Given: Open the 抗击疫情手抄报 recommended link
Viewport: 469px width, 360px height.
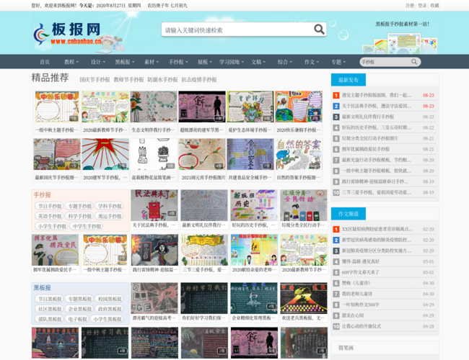Looking at the screenshot, I should pyautogui.click(x=199, y=80).
